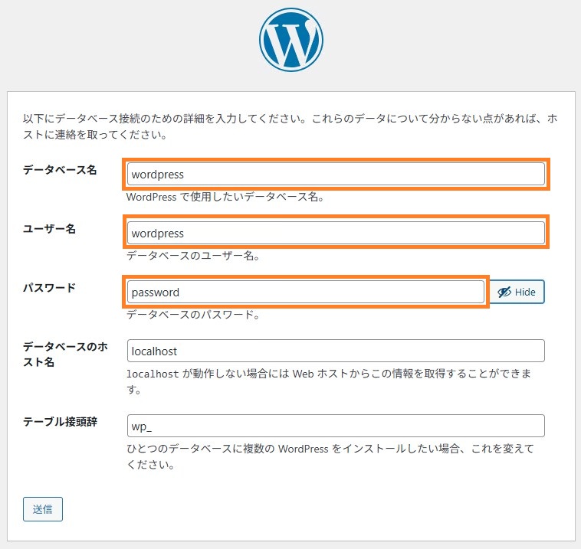
Task: Select the データベースのホスト名 field containing localhost
Action: click(x=336, y=351)
